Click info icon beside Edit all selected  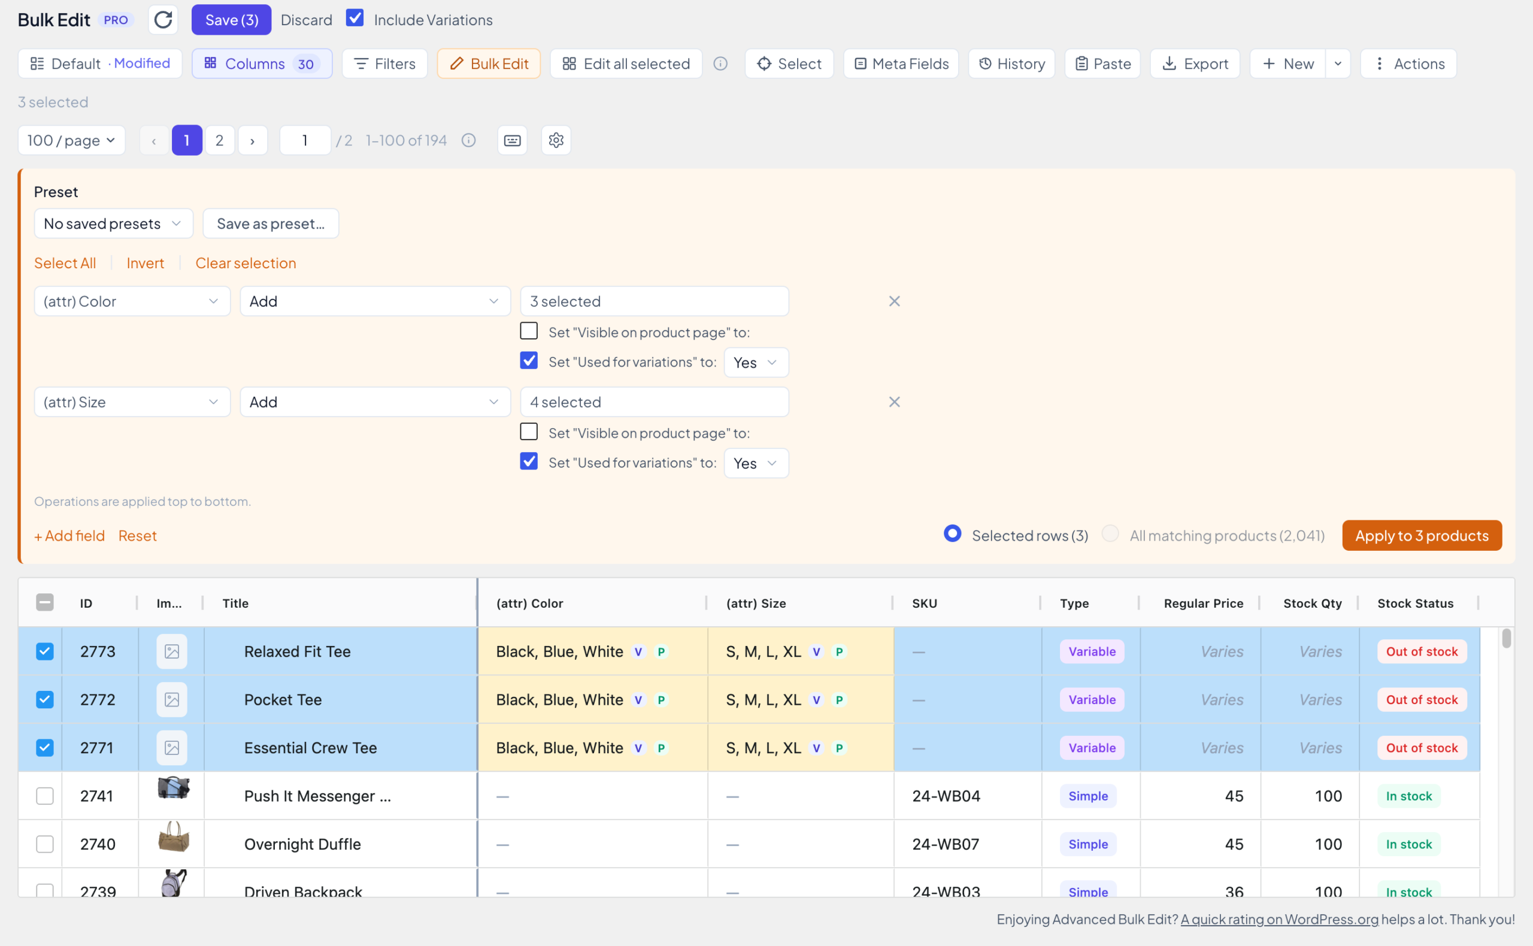click(x=720, y=64)
